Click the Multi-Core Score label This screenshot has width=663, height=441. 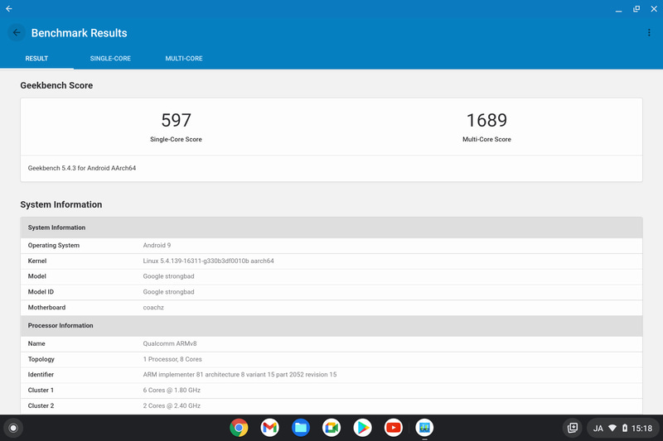(486, 139)
